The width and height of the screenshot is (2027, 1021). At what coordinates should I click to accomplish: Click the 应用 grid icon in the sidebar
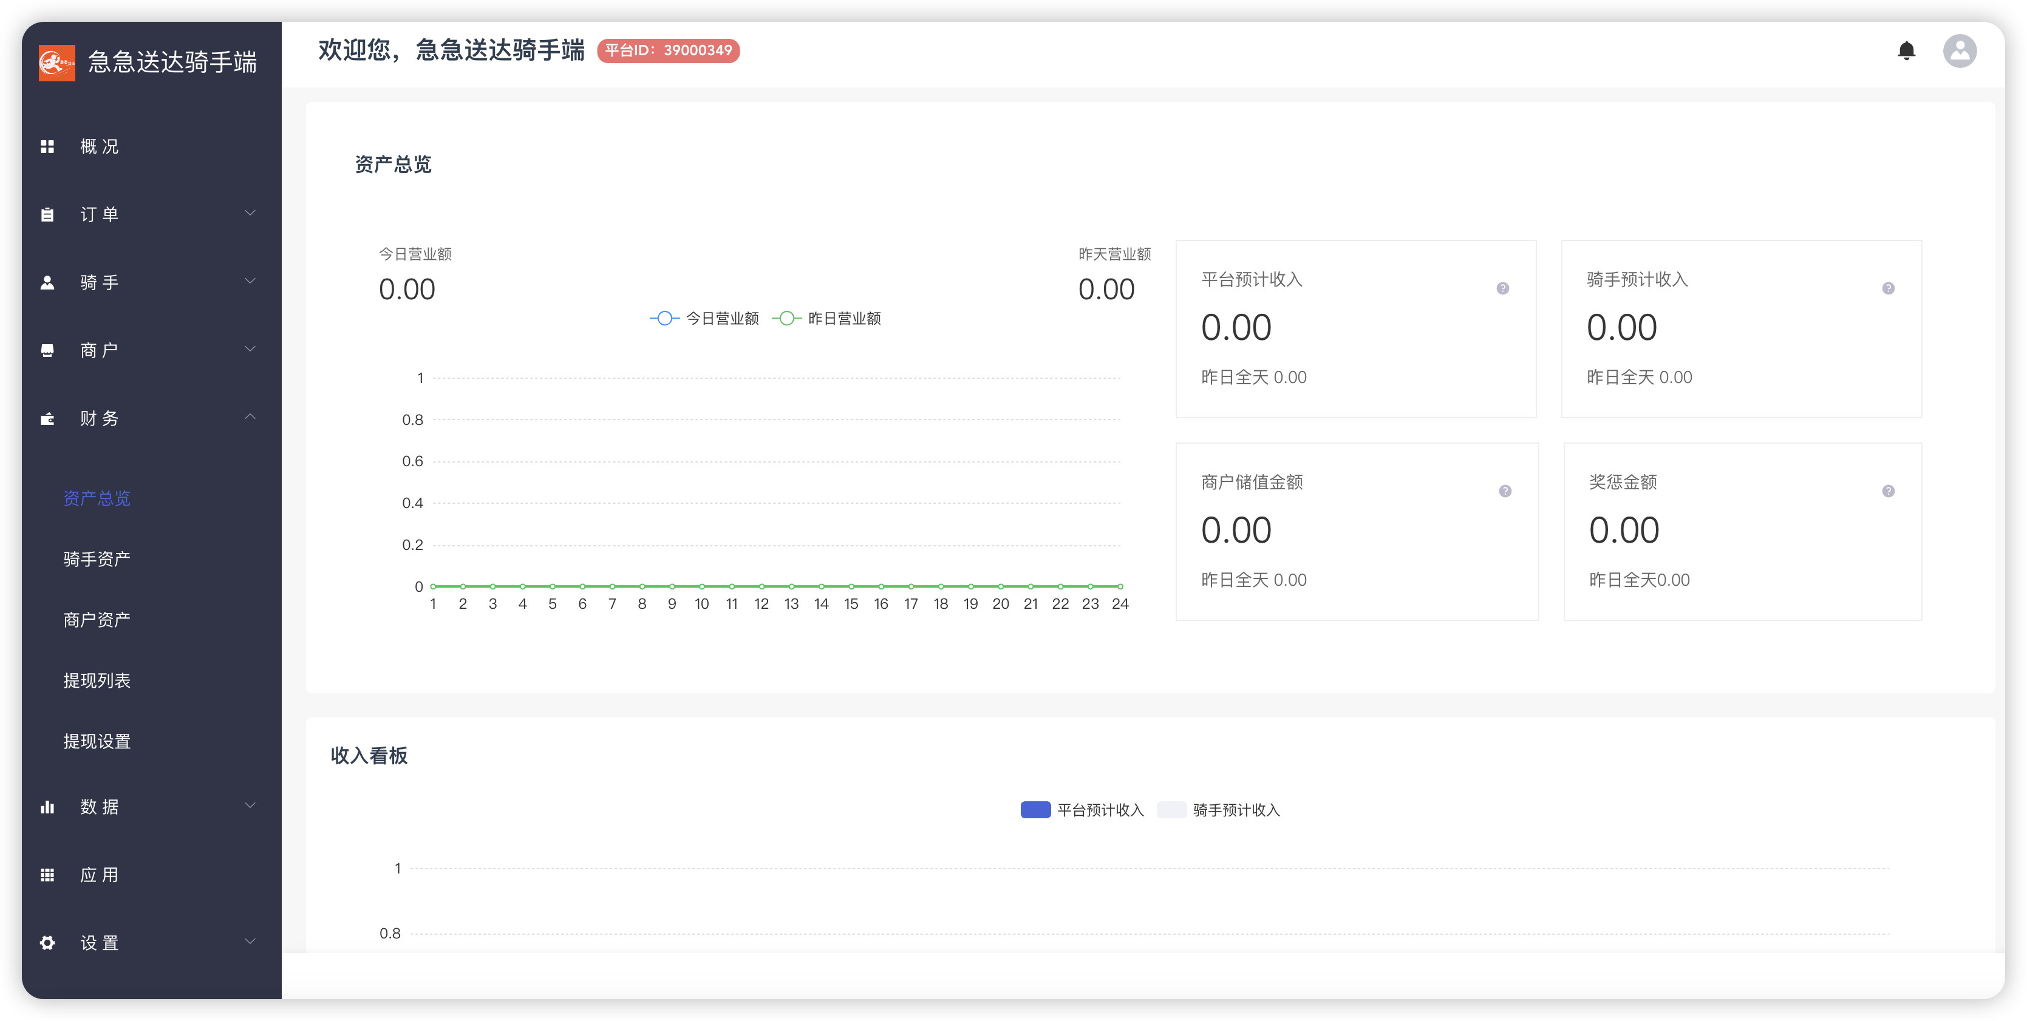point(47,875)
